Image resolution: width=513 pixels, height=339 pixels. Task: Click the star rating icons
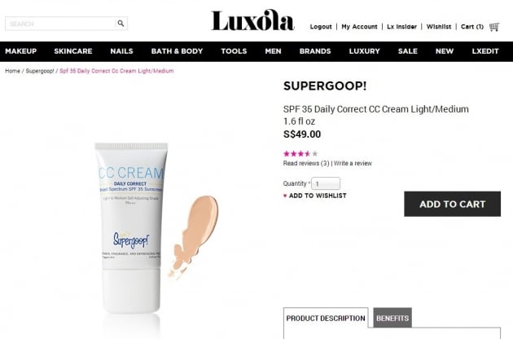(x=300, y=153)
